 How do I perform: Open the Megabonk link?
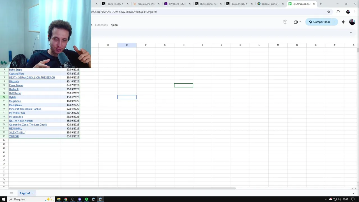[x=15, y=101]
